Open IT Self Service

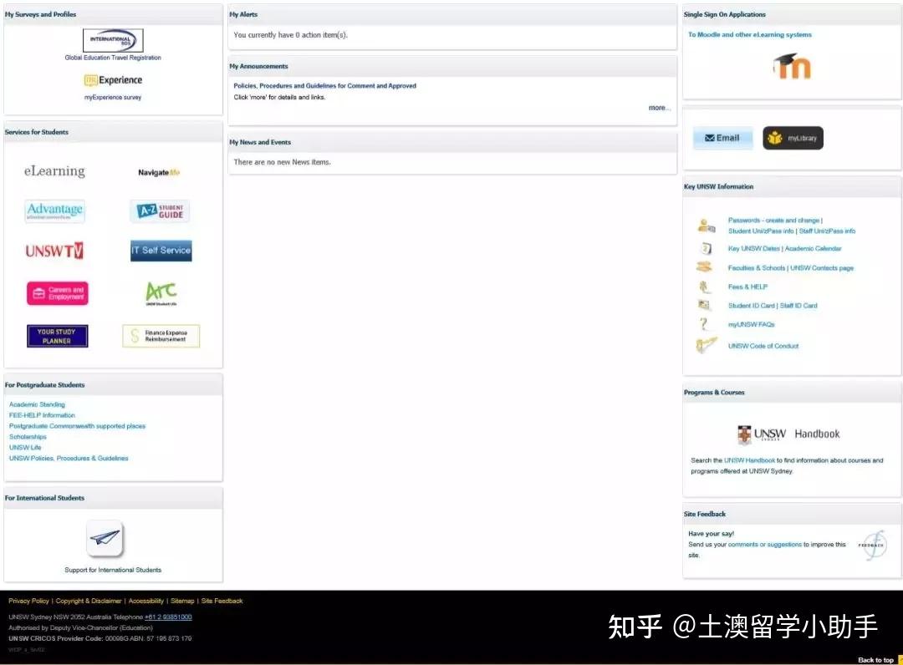[161, 250]
